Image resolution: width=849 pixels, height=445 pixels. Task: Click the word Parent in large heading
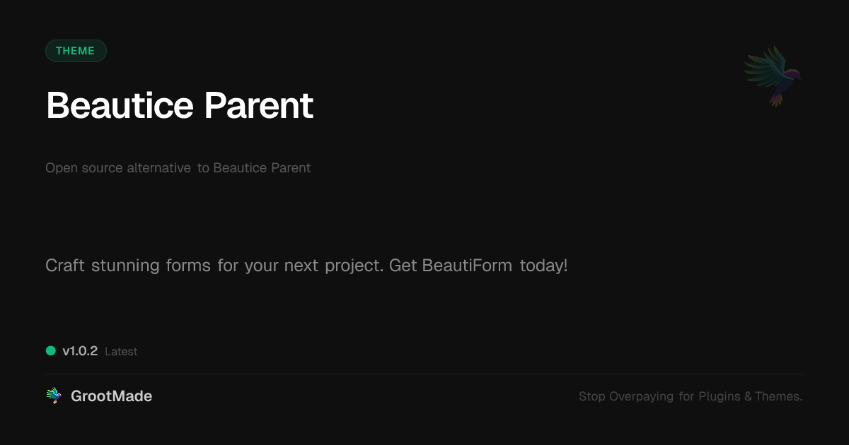(258, 106)
